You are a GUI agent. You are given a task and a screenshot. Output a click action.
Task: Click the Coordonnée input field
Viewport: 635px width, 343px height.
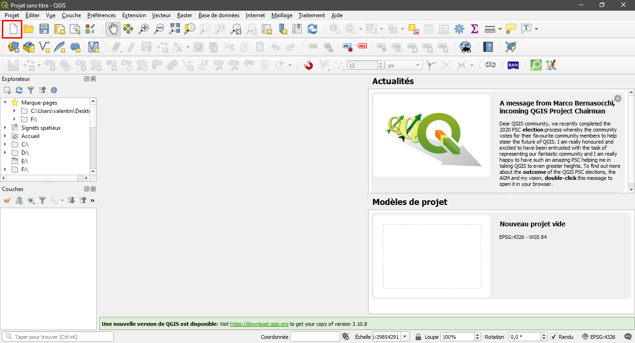(315, 337)
